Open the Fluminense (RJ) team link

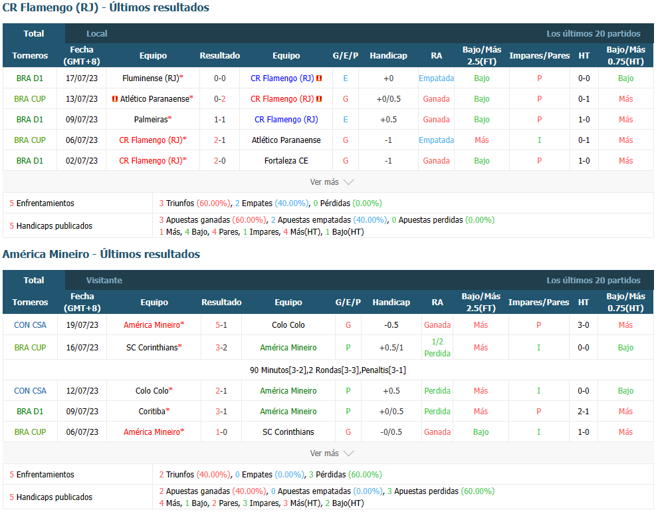pyautogui.click(x=151, y=78)
